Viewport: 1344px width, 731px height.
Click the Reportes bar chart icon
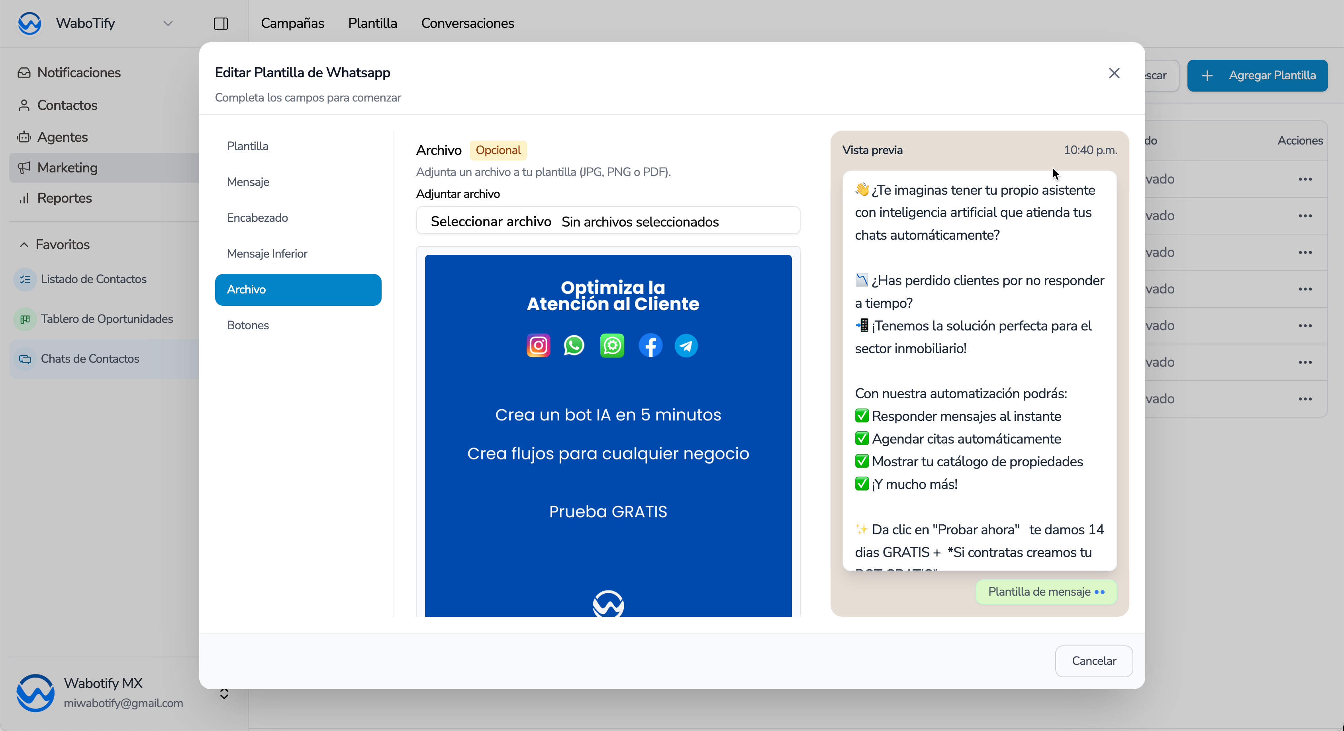click(24, 198)
